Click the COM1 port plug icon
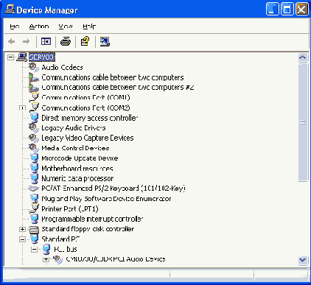The width and height of the screenshot is (311, 285). pyautogui.click(x=34, y=97)
